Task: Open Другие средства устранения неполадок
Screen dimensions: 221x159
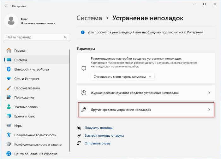Action: [x=146, y=110]
